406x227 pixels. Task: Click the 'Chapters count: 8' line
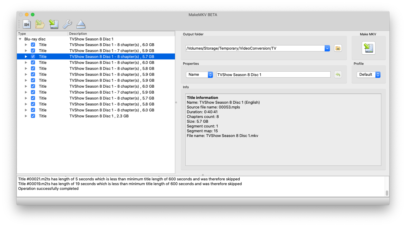[203, 116]
